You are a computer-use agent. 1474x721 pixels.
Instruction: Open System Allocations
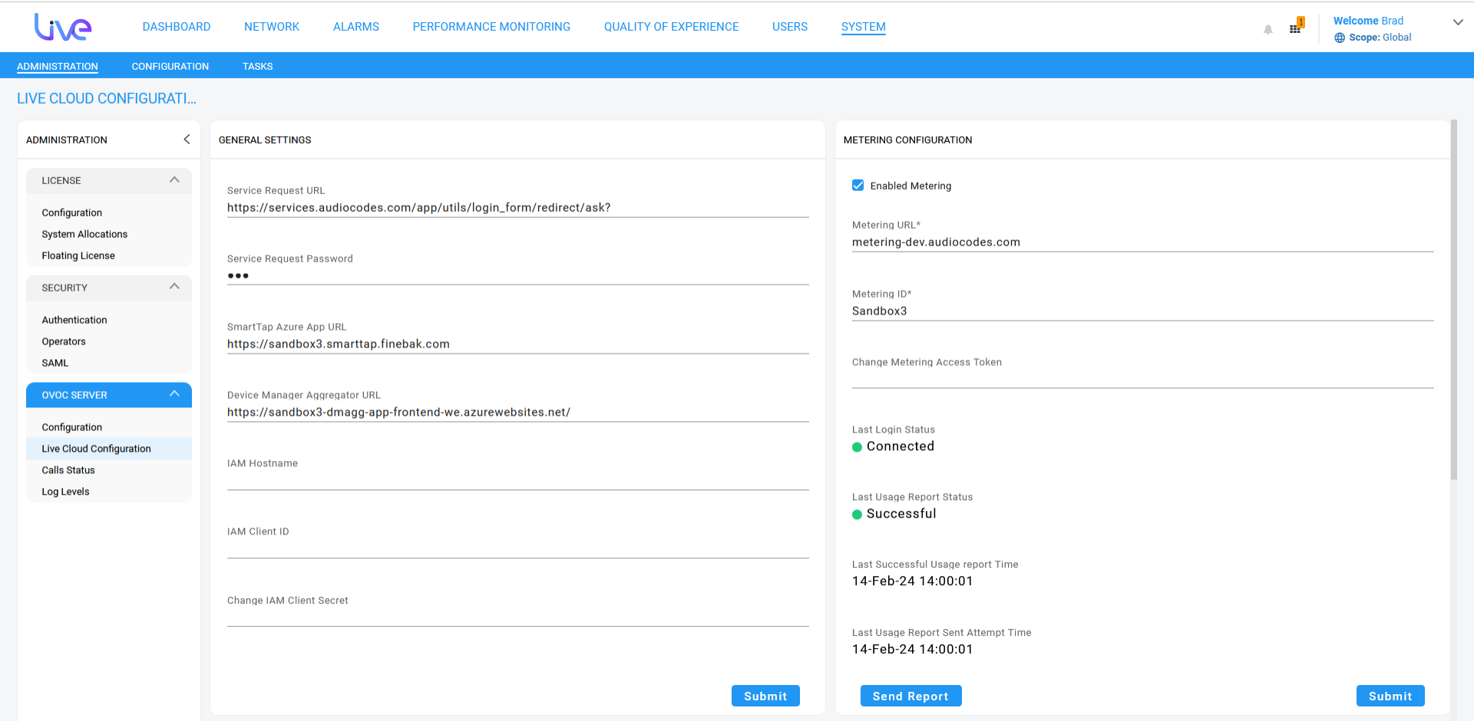point(84,234)
